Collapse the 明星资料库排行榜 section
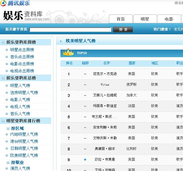The width and height of the screenshot is (183, 171). click(x=3, y=121)
